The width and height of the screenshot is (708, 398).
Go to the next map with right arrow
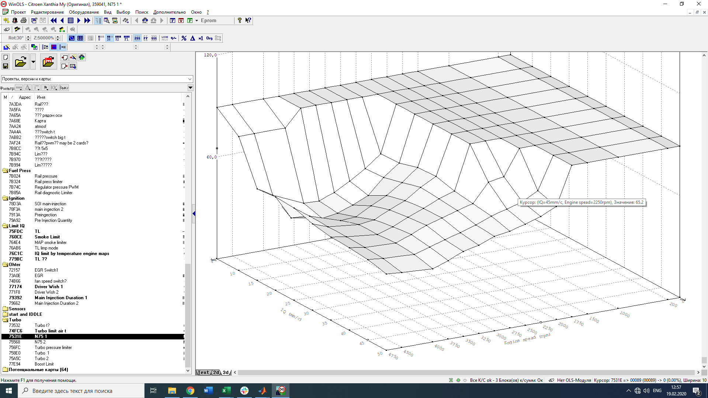(x=79, y=21)
